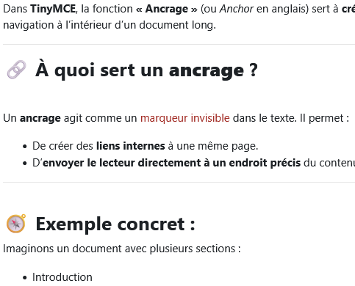Click the red "marqueur invisible" text
The image size is (355, 286).
pos(185,118)
